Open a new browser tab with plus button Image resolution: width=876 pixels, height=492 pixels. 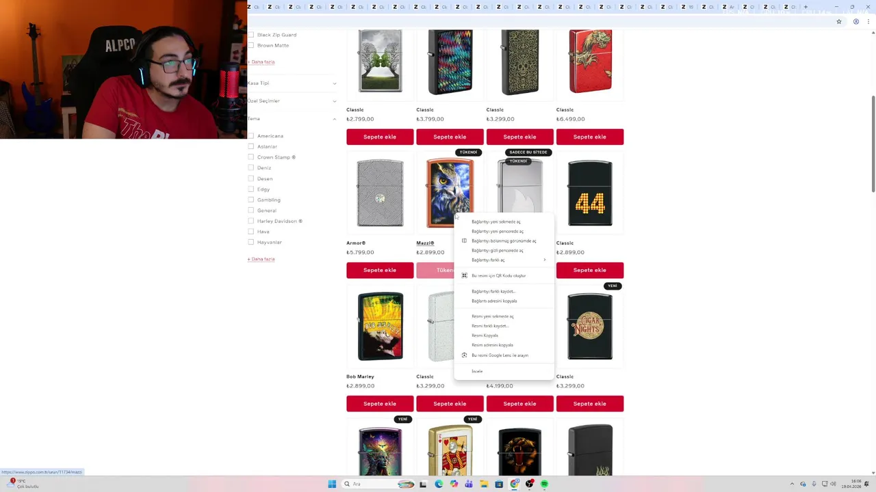pyautogui.click(x=806, y=7)
